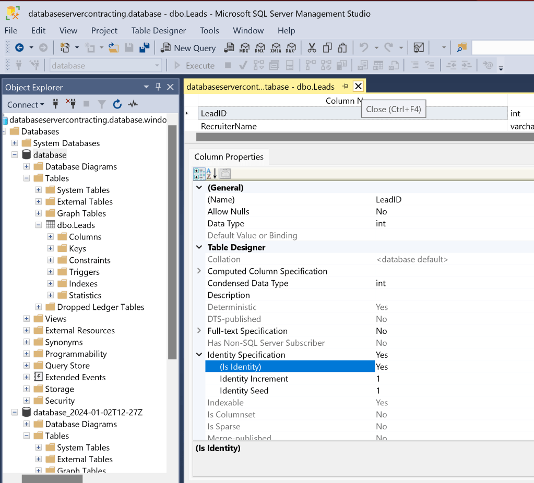Click Object Explorer activity monitor pulse icon
Image resolution: width=534 pixels, height=483 pixels.
(x=133, y=104)
